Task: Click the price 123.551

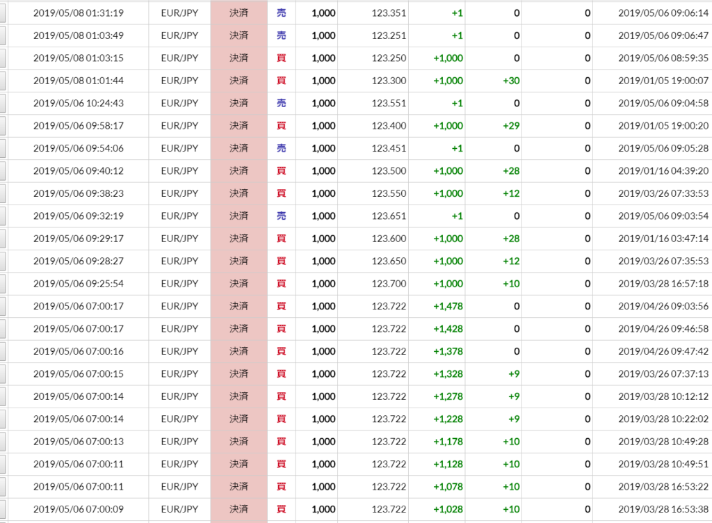Action: point(389,103)
